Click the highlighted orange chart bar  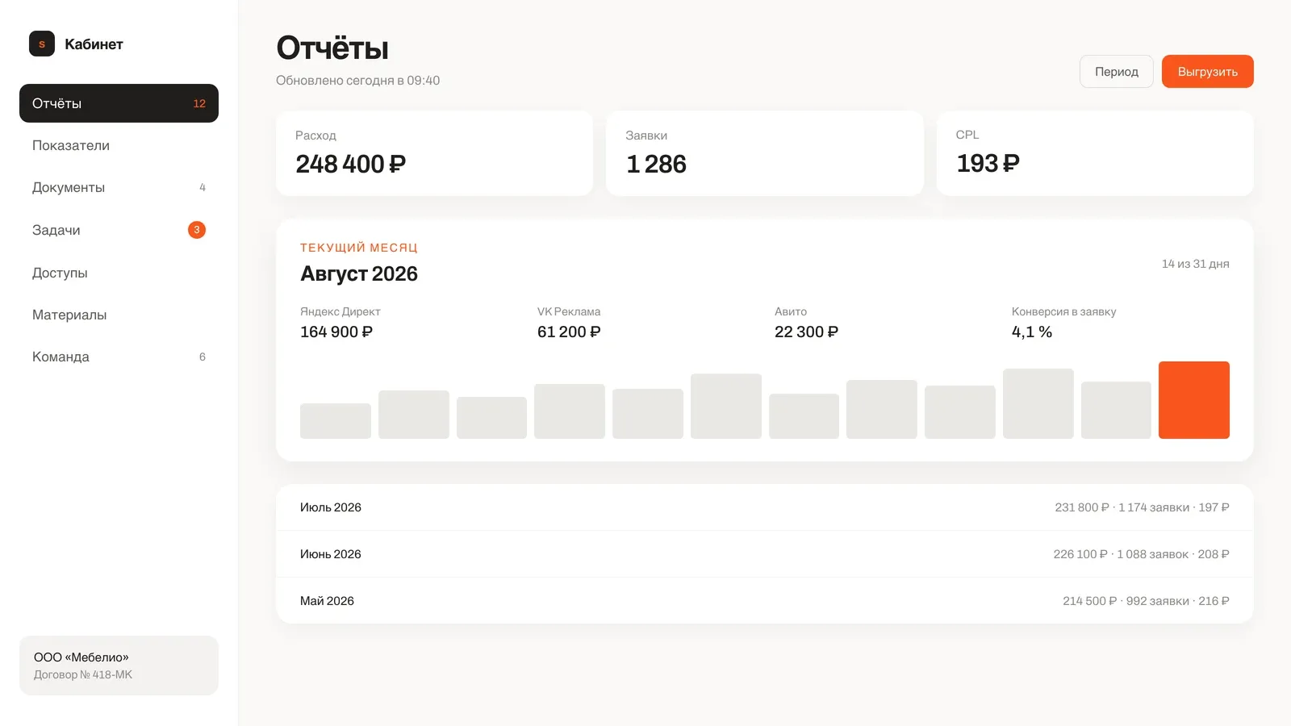click(x=1194, y=400)
